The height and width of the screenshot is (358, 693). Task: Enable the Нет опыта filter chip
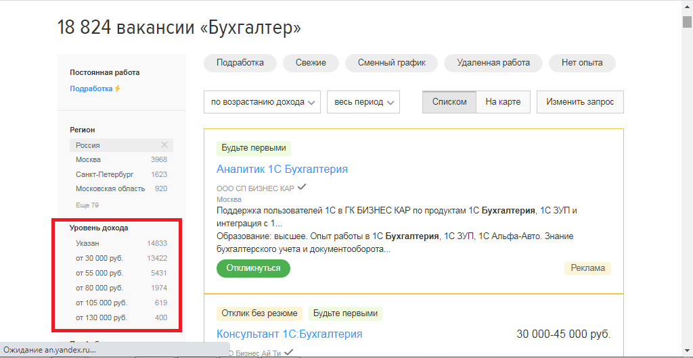[x=581, y=63]
